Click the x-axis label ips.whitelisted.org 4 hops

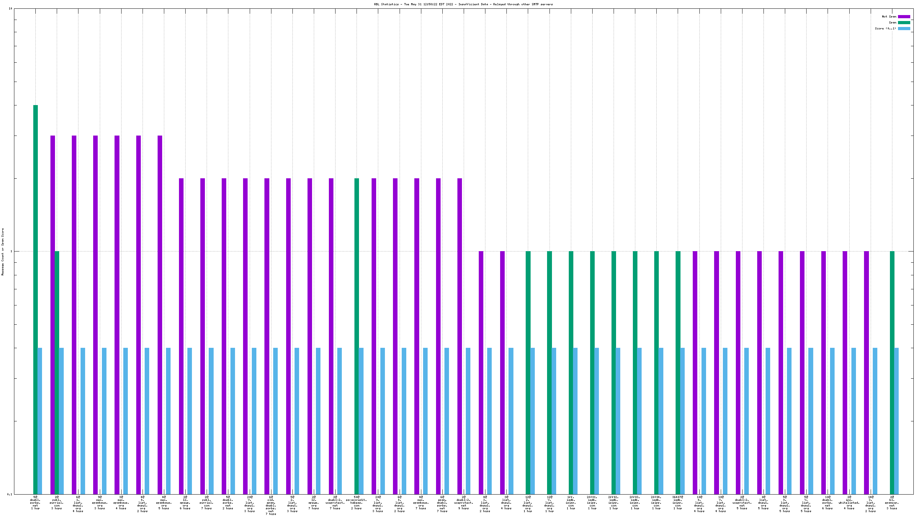click(849, 502)
